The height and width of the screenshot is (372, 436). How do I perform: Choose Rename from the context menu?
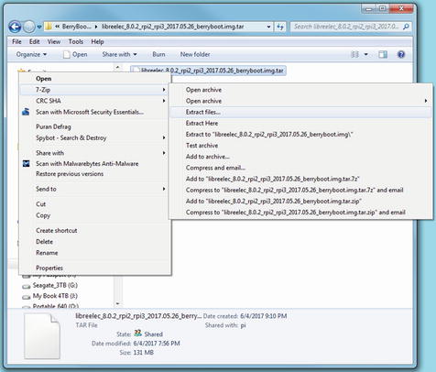[x=95, y=253]
